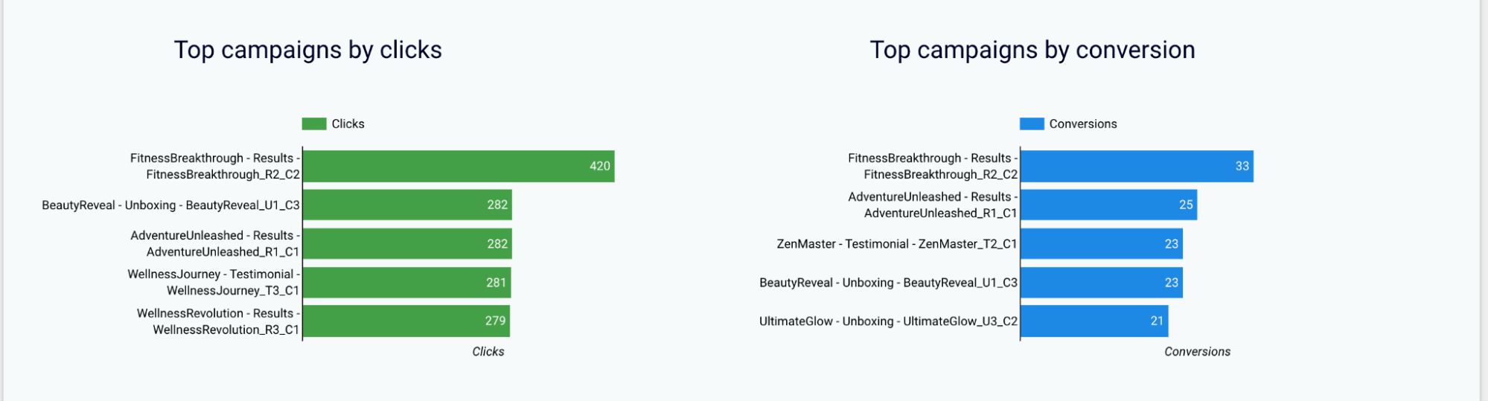Click the blue bar showing 21 conversions

coord(1093,321)
